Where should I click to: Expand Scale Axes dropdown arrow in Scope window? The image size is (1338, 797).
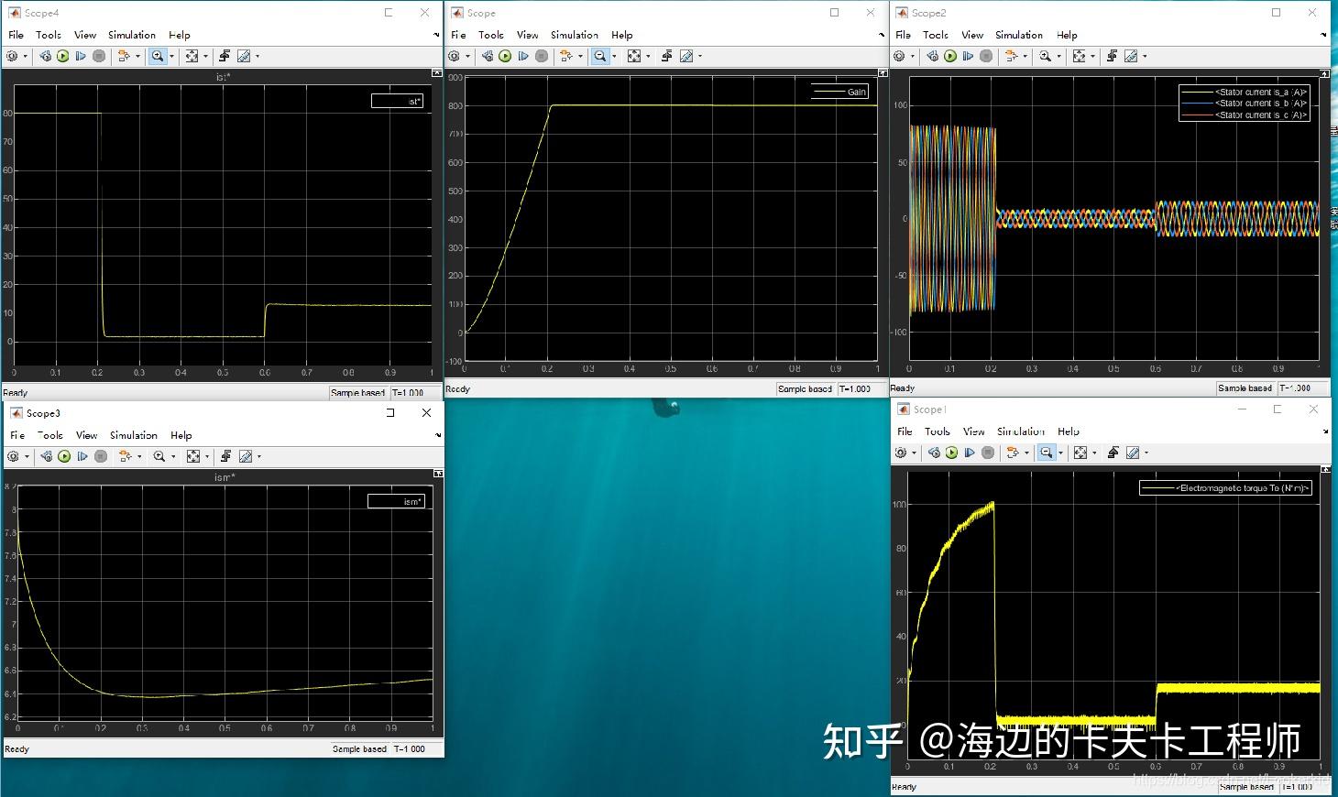pyautogui.click(x=648, y=56)
